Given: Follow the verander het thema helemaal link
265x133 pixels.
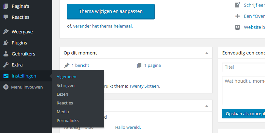Looking at the screenshot, I should click(x=103, y=26).
